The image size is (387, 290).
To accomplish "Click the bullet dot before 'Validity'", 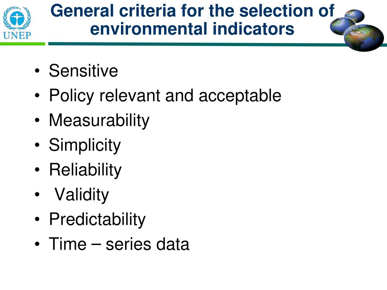I will pyautogui.click(x=37, y=194).
